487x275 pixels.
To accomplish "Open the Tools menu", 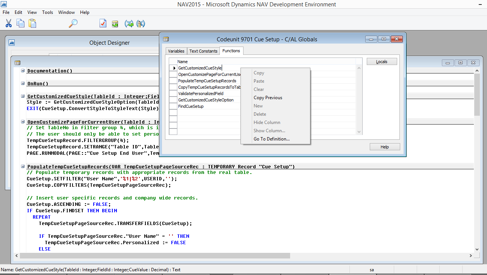I will 48,12.
